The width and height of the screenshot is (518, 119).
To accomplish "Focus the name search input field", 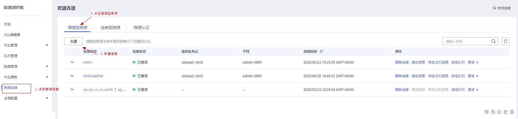I will click(x=467, y=41).
